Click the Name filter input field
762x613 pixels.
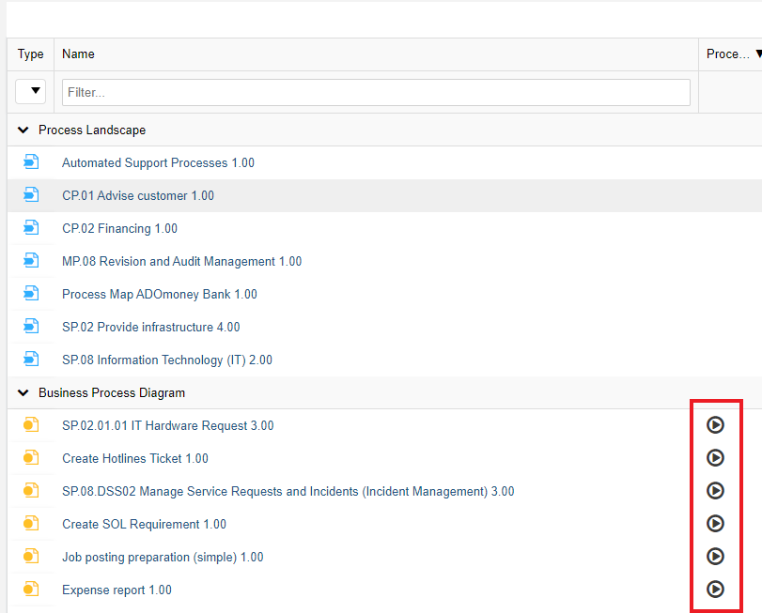click(376, 92)
